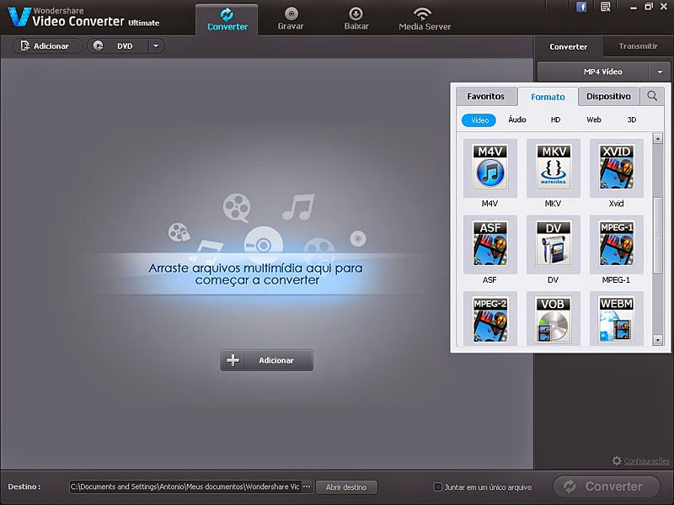
Task: Switch to the Transmitir side tab
Action: coord(638,46)
